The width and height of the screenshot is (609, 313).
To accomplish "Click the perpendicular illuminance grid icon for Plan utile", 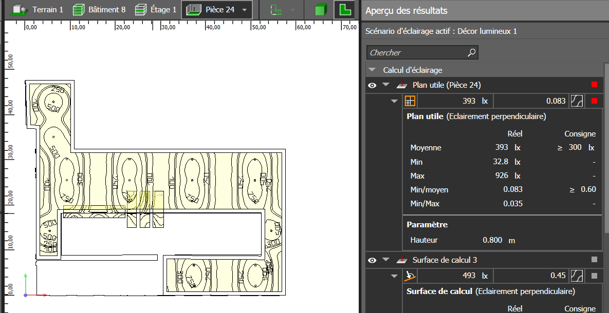I will [x=410, y=101].
